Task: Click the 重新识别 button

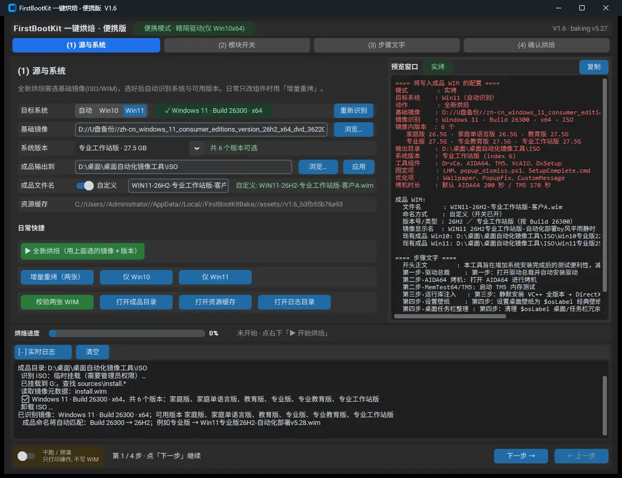Action: (x=354, y=111)
